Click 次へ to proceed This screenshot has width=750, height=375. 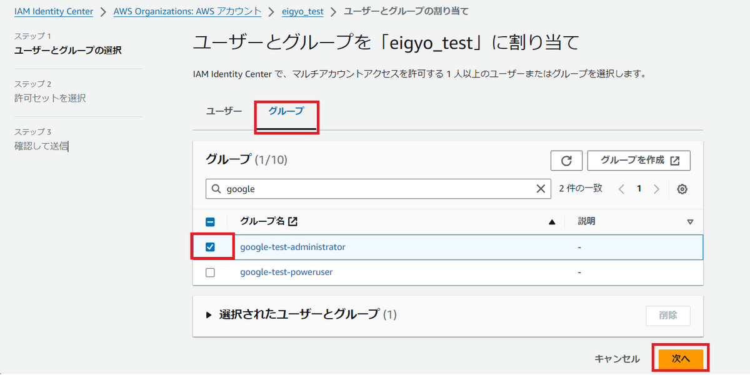tap(681, 359)
